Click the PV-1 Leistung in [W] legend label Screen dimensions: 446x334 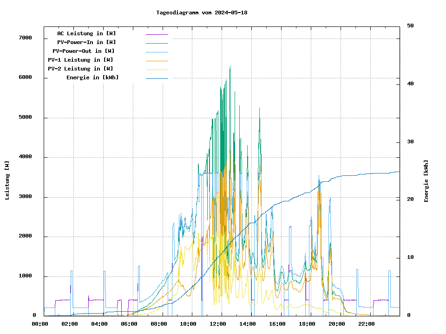coord(80,60)
